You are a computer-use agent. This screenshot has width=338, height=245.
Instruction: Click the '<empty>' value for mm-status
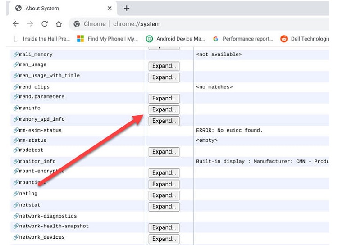[x=207, y=140]
